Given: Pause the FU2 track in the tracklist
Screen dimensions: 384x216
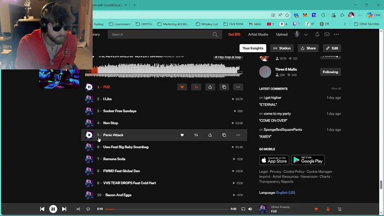Looking at the screenshot, I should tap(89, 87).
